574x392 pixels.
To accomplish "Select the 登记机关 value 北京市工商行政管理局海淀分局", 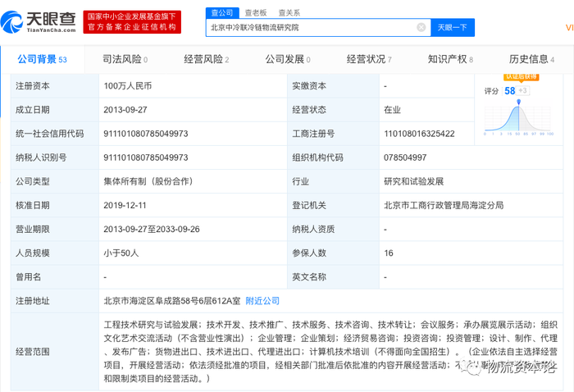I will point(444,205).
